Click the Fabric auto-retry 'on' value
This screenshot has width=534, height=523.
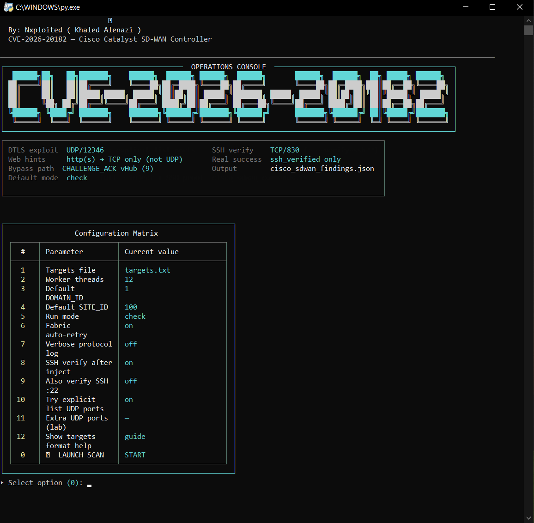(x=129, y=326)
